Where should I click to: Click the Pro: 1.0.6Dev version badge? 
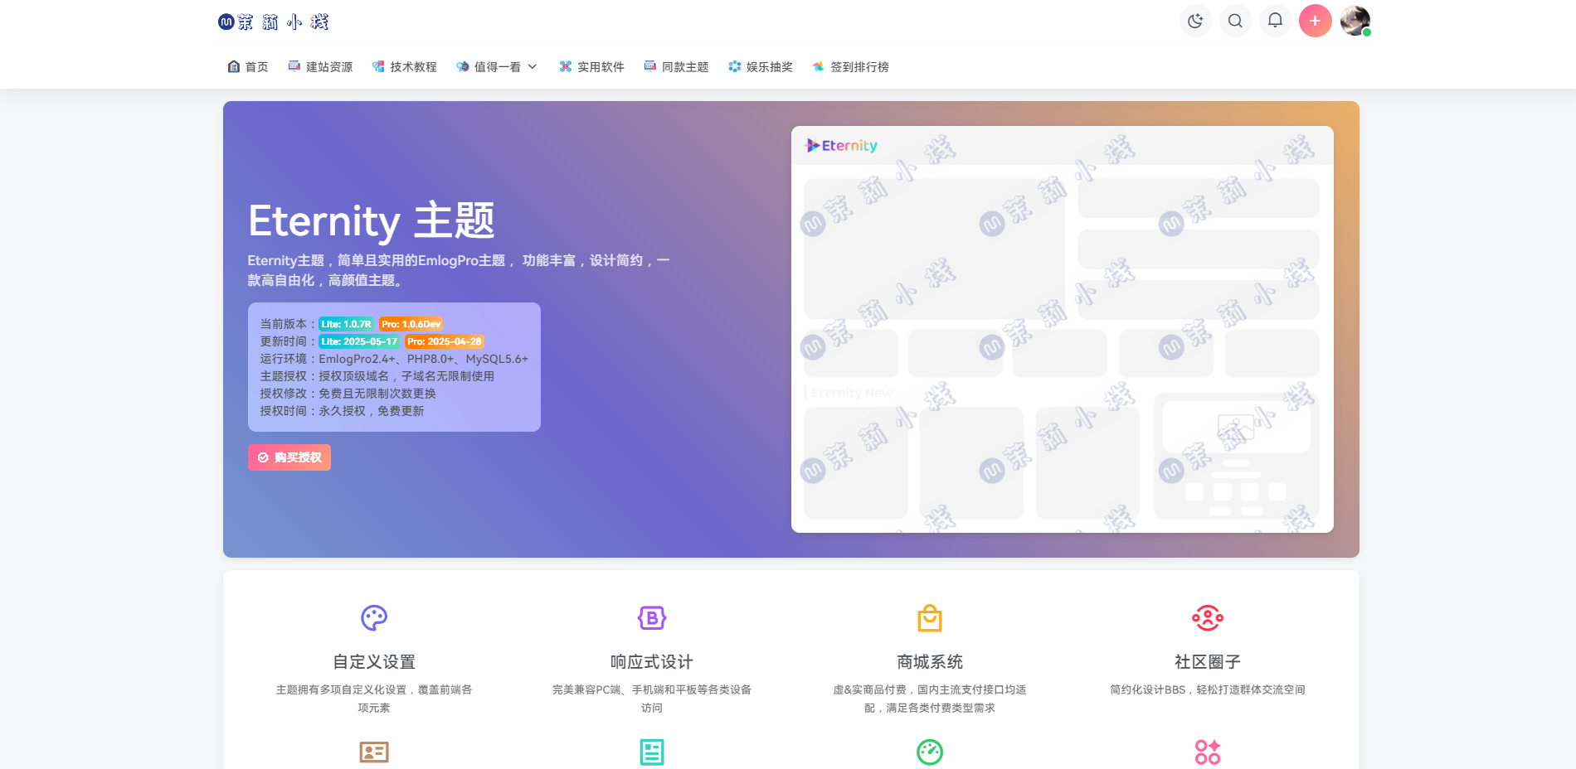(x=411, y=324)
